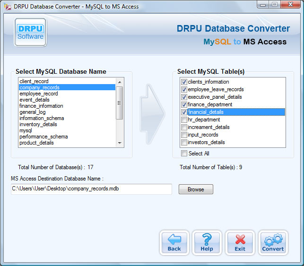Select company_records database
This screenshot has height=266, width=304.
click(67, 87)
